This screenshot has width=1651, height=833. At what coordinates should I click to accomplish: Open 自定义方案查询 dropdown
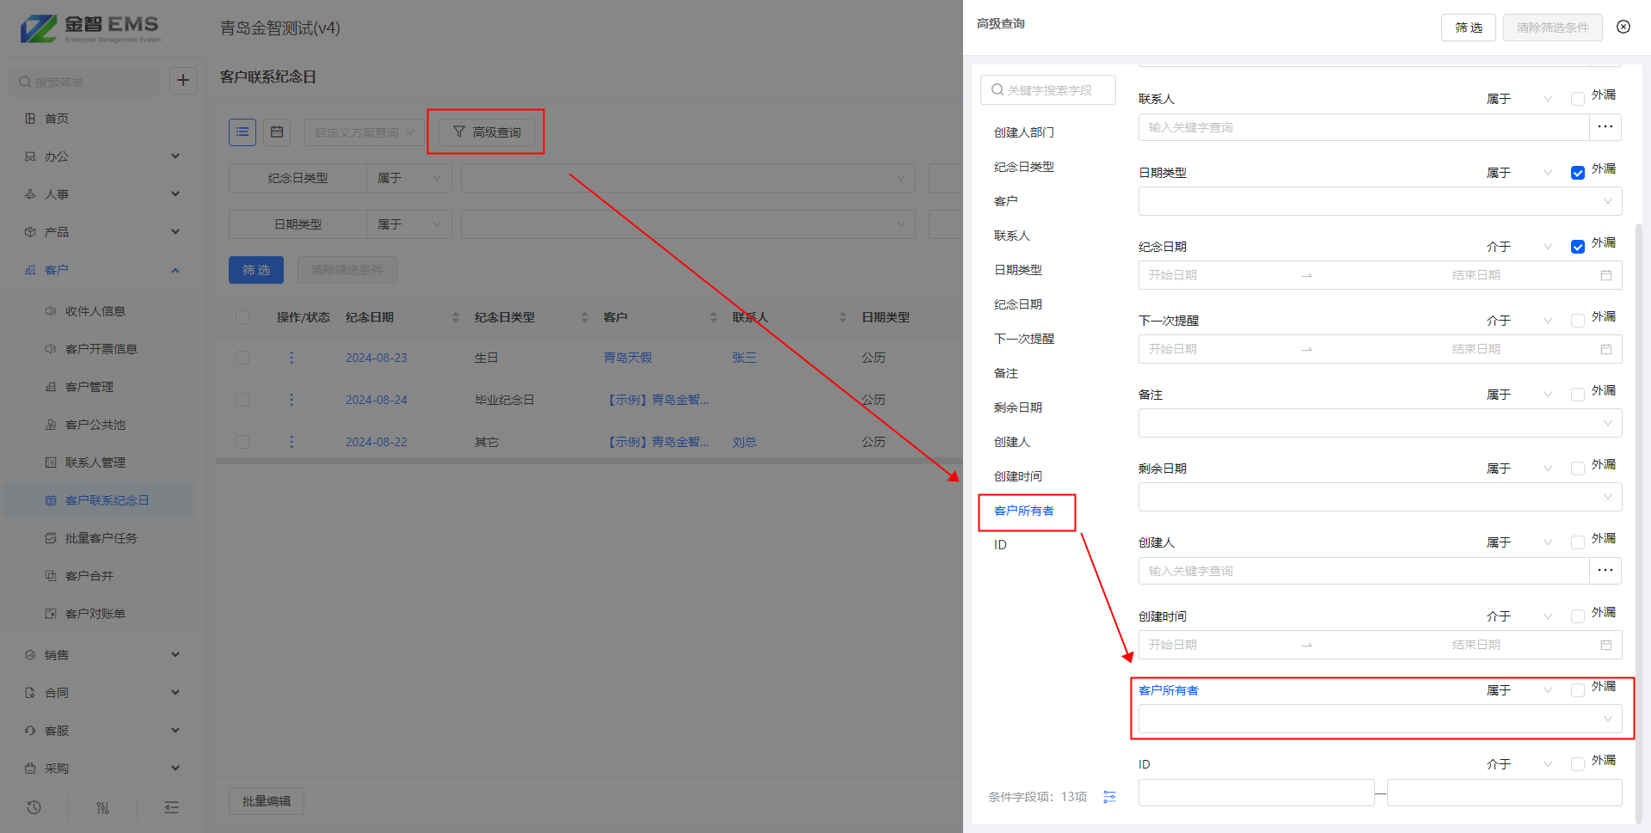pos(364,132)
